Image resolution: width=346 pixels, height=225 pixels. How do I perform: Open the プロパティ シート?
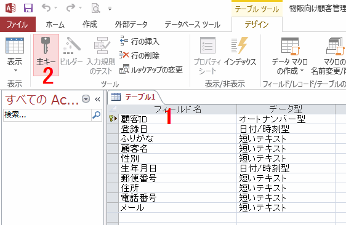[207, 55]
